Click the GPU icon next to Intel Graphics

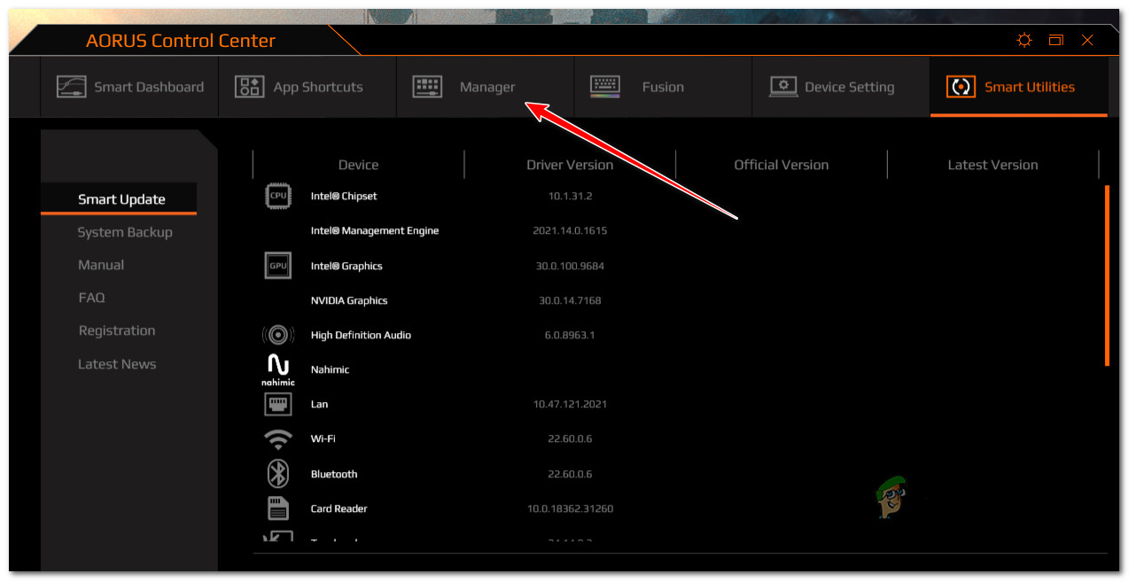(277, 266)
